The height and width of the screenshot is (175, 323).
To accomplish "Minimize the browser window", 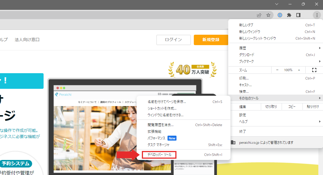I will point(290,4).
